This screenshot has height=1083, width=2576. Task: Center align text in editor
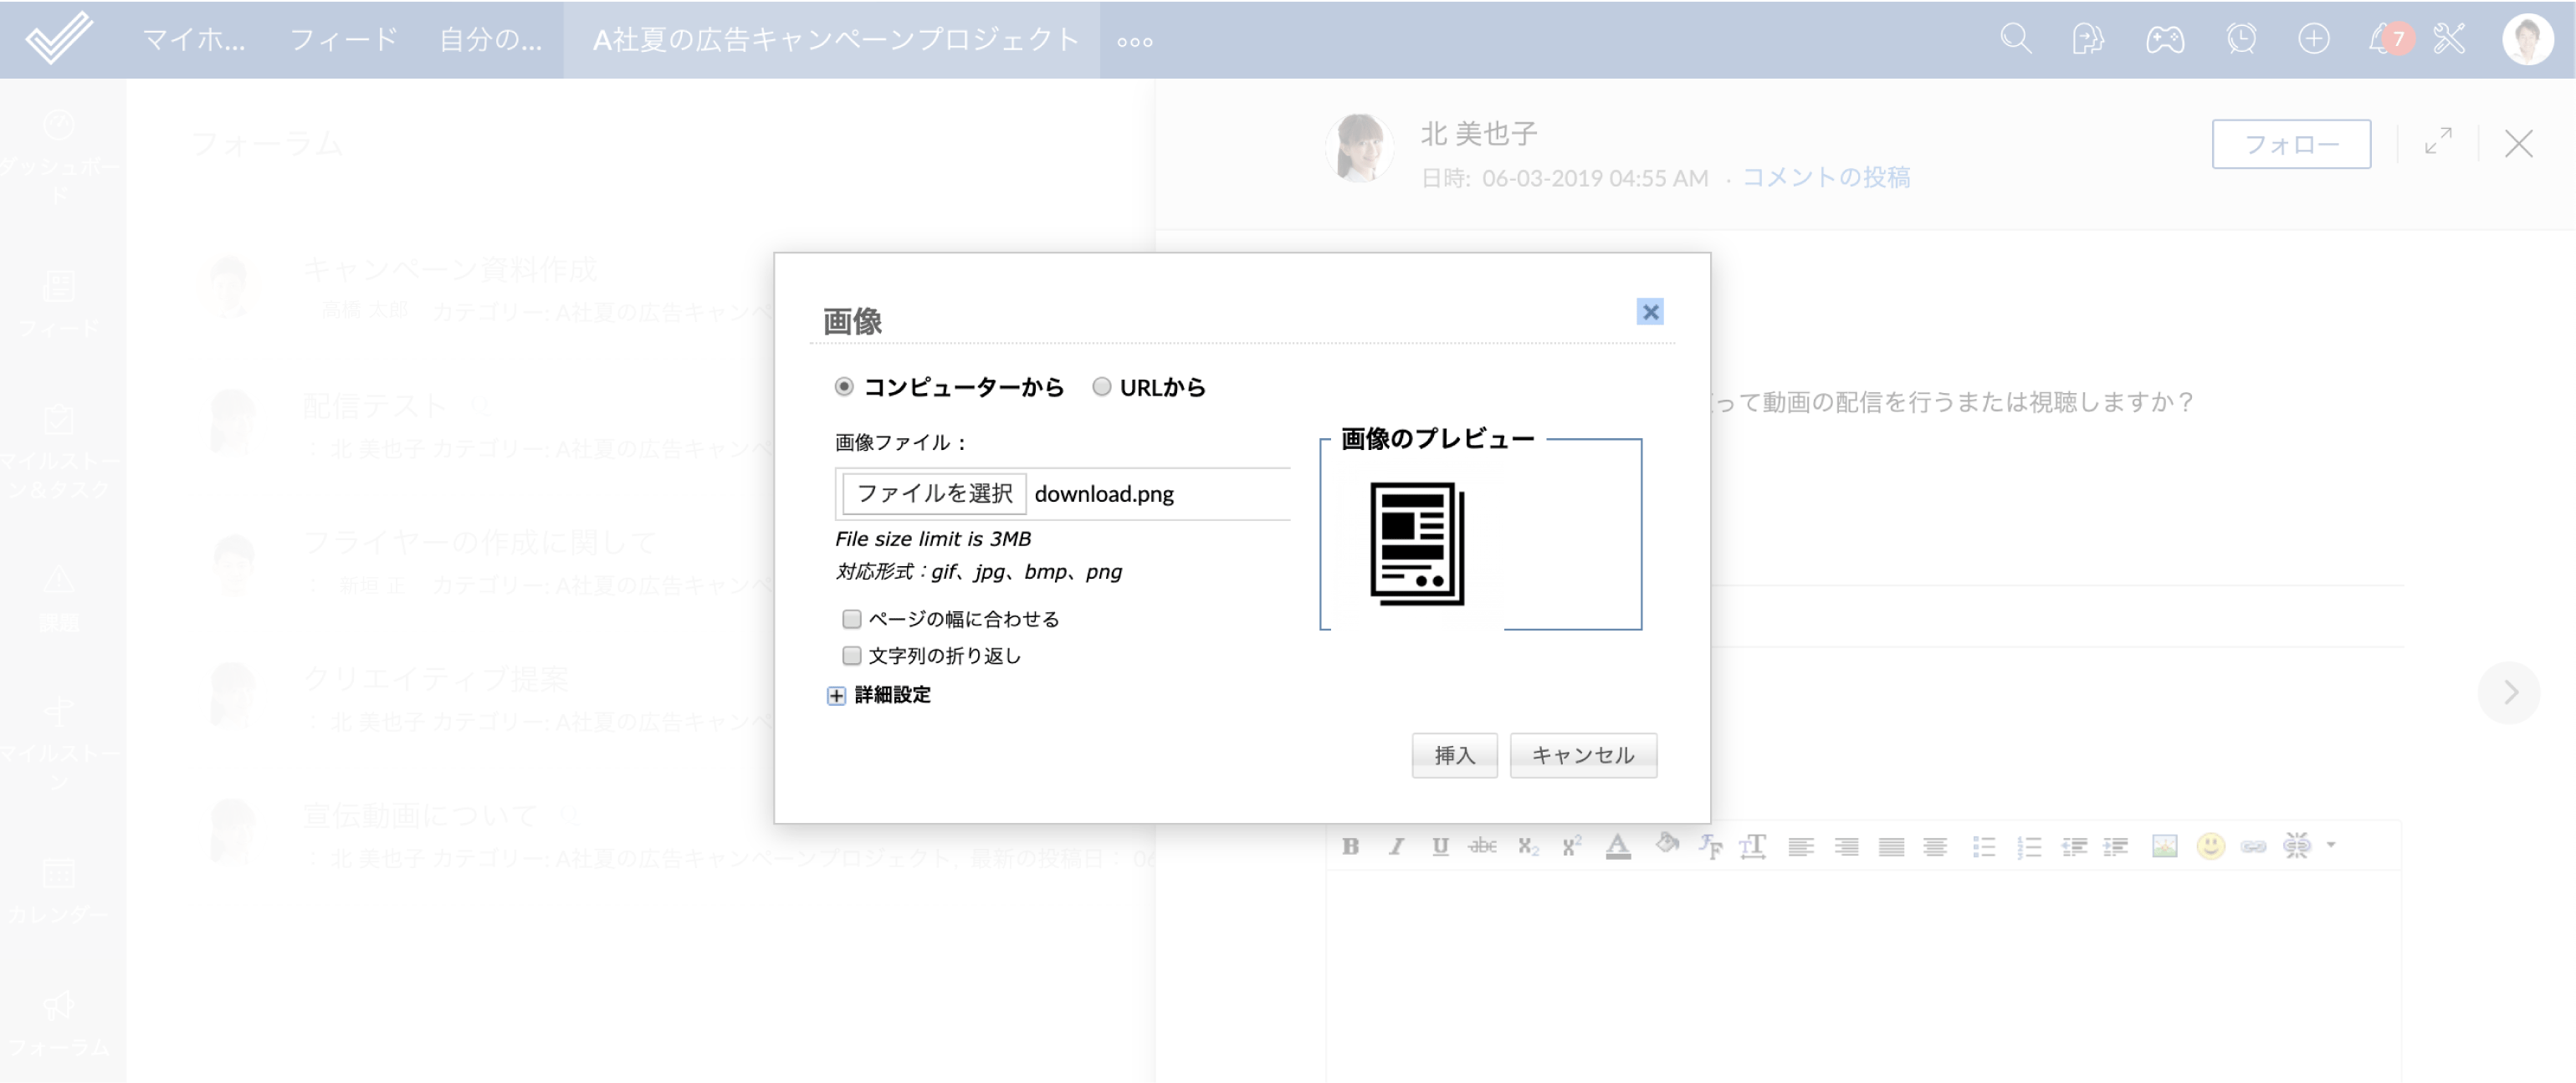(x=1935, y=847)
